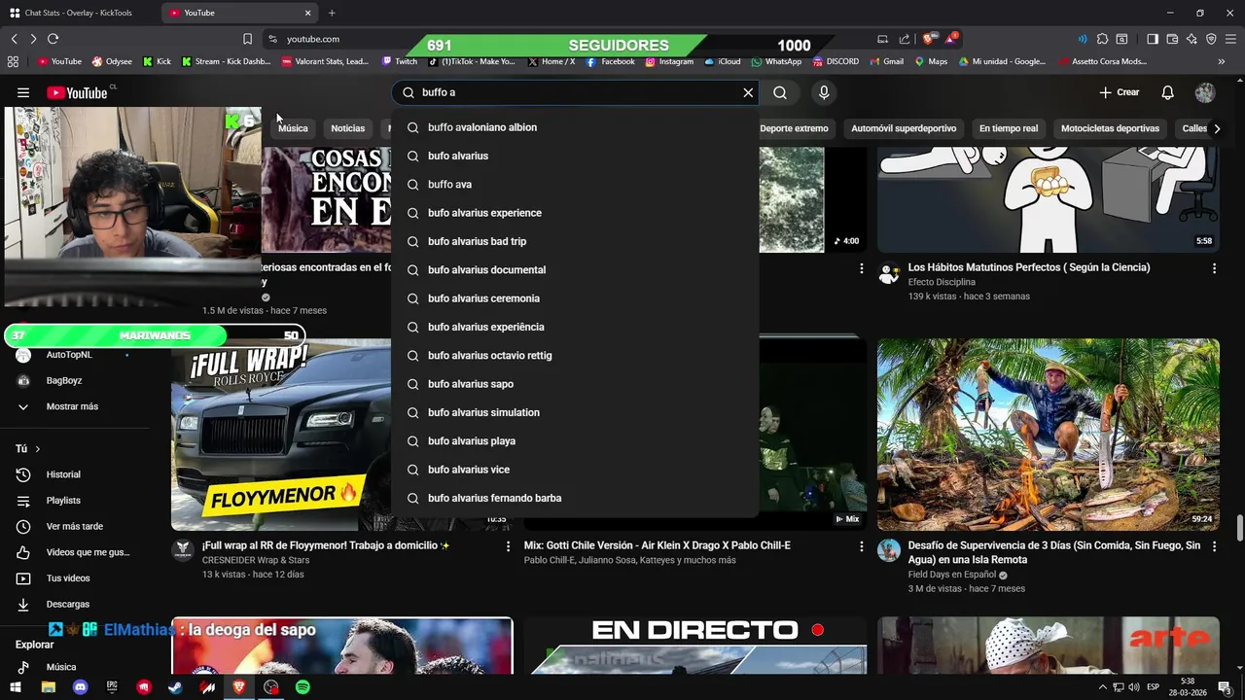Viewport: 1245px width, 700px height.
Task: Select the En tiempo real chip
Action: [1008, 128]
